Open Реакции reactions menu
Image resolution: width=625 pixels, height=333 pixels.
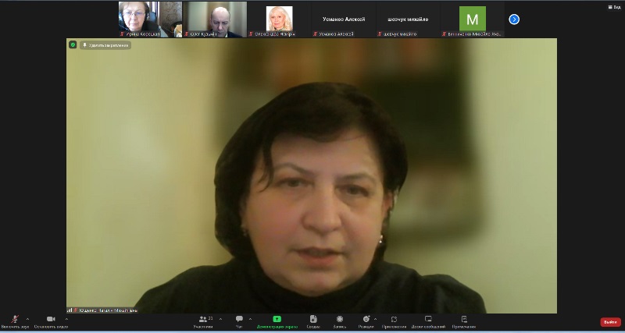click(x=366, y=321)
